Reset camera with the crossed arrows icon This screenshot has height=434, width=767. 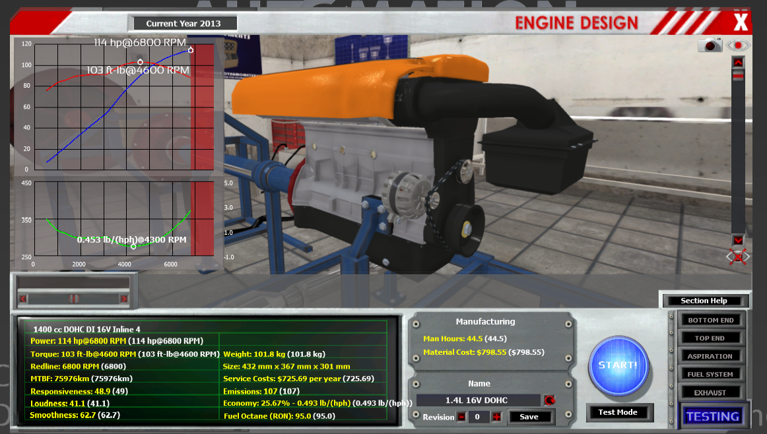click(738, 257)
